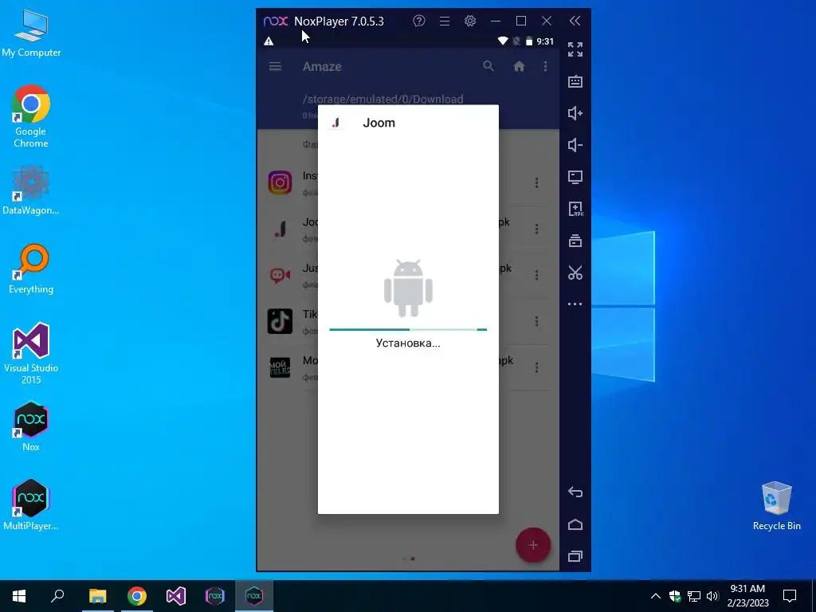Open Visual Studio 2015 desktop shortcut
816x612 pixels.
[x=31, y=353]
